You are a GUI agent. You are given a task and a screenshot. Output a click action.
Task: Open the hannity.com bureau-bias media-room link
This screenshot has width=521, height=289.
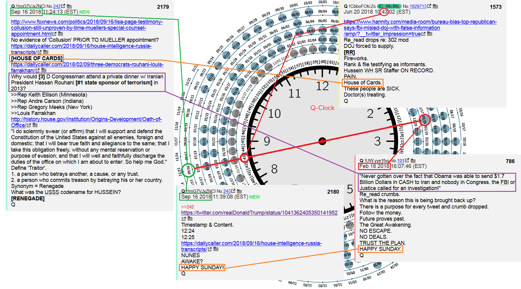click(420, 28)
